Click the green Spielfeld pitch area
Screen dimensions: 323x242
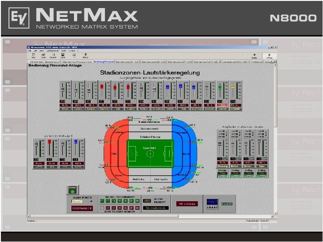pos(150,154)
